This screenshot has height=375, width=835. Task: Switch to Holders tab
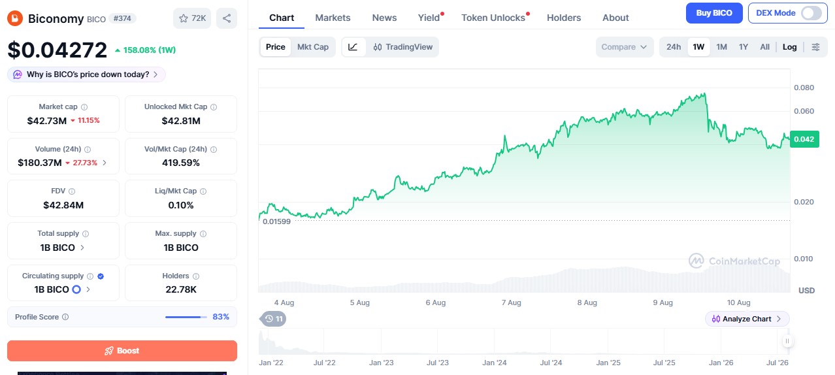point(564,18)
